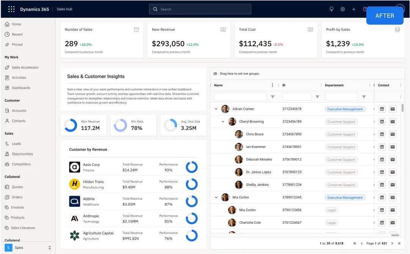Click the AFTER button
Viewport: 410px width, 254px height.
[x=385, y=16]
